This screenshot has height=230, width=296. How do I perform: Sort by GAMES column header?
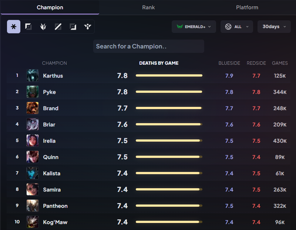280,63
